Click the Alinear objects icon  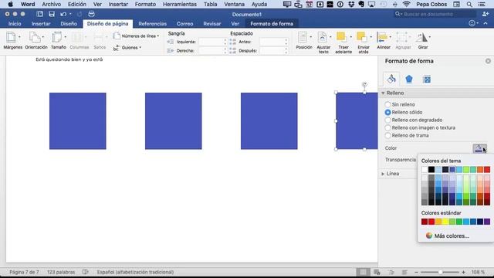(382, 38)
